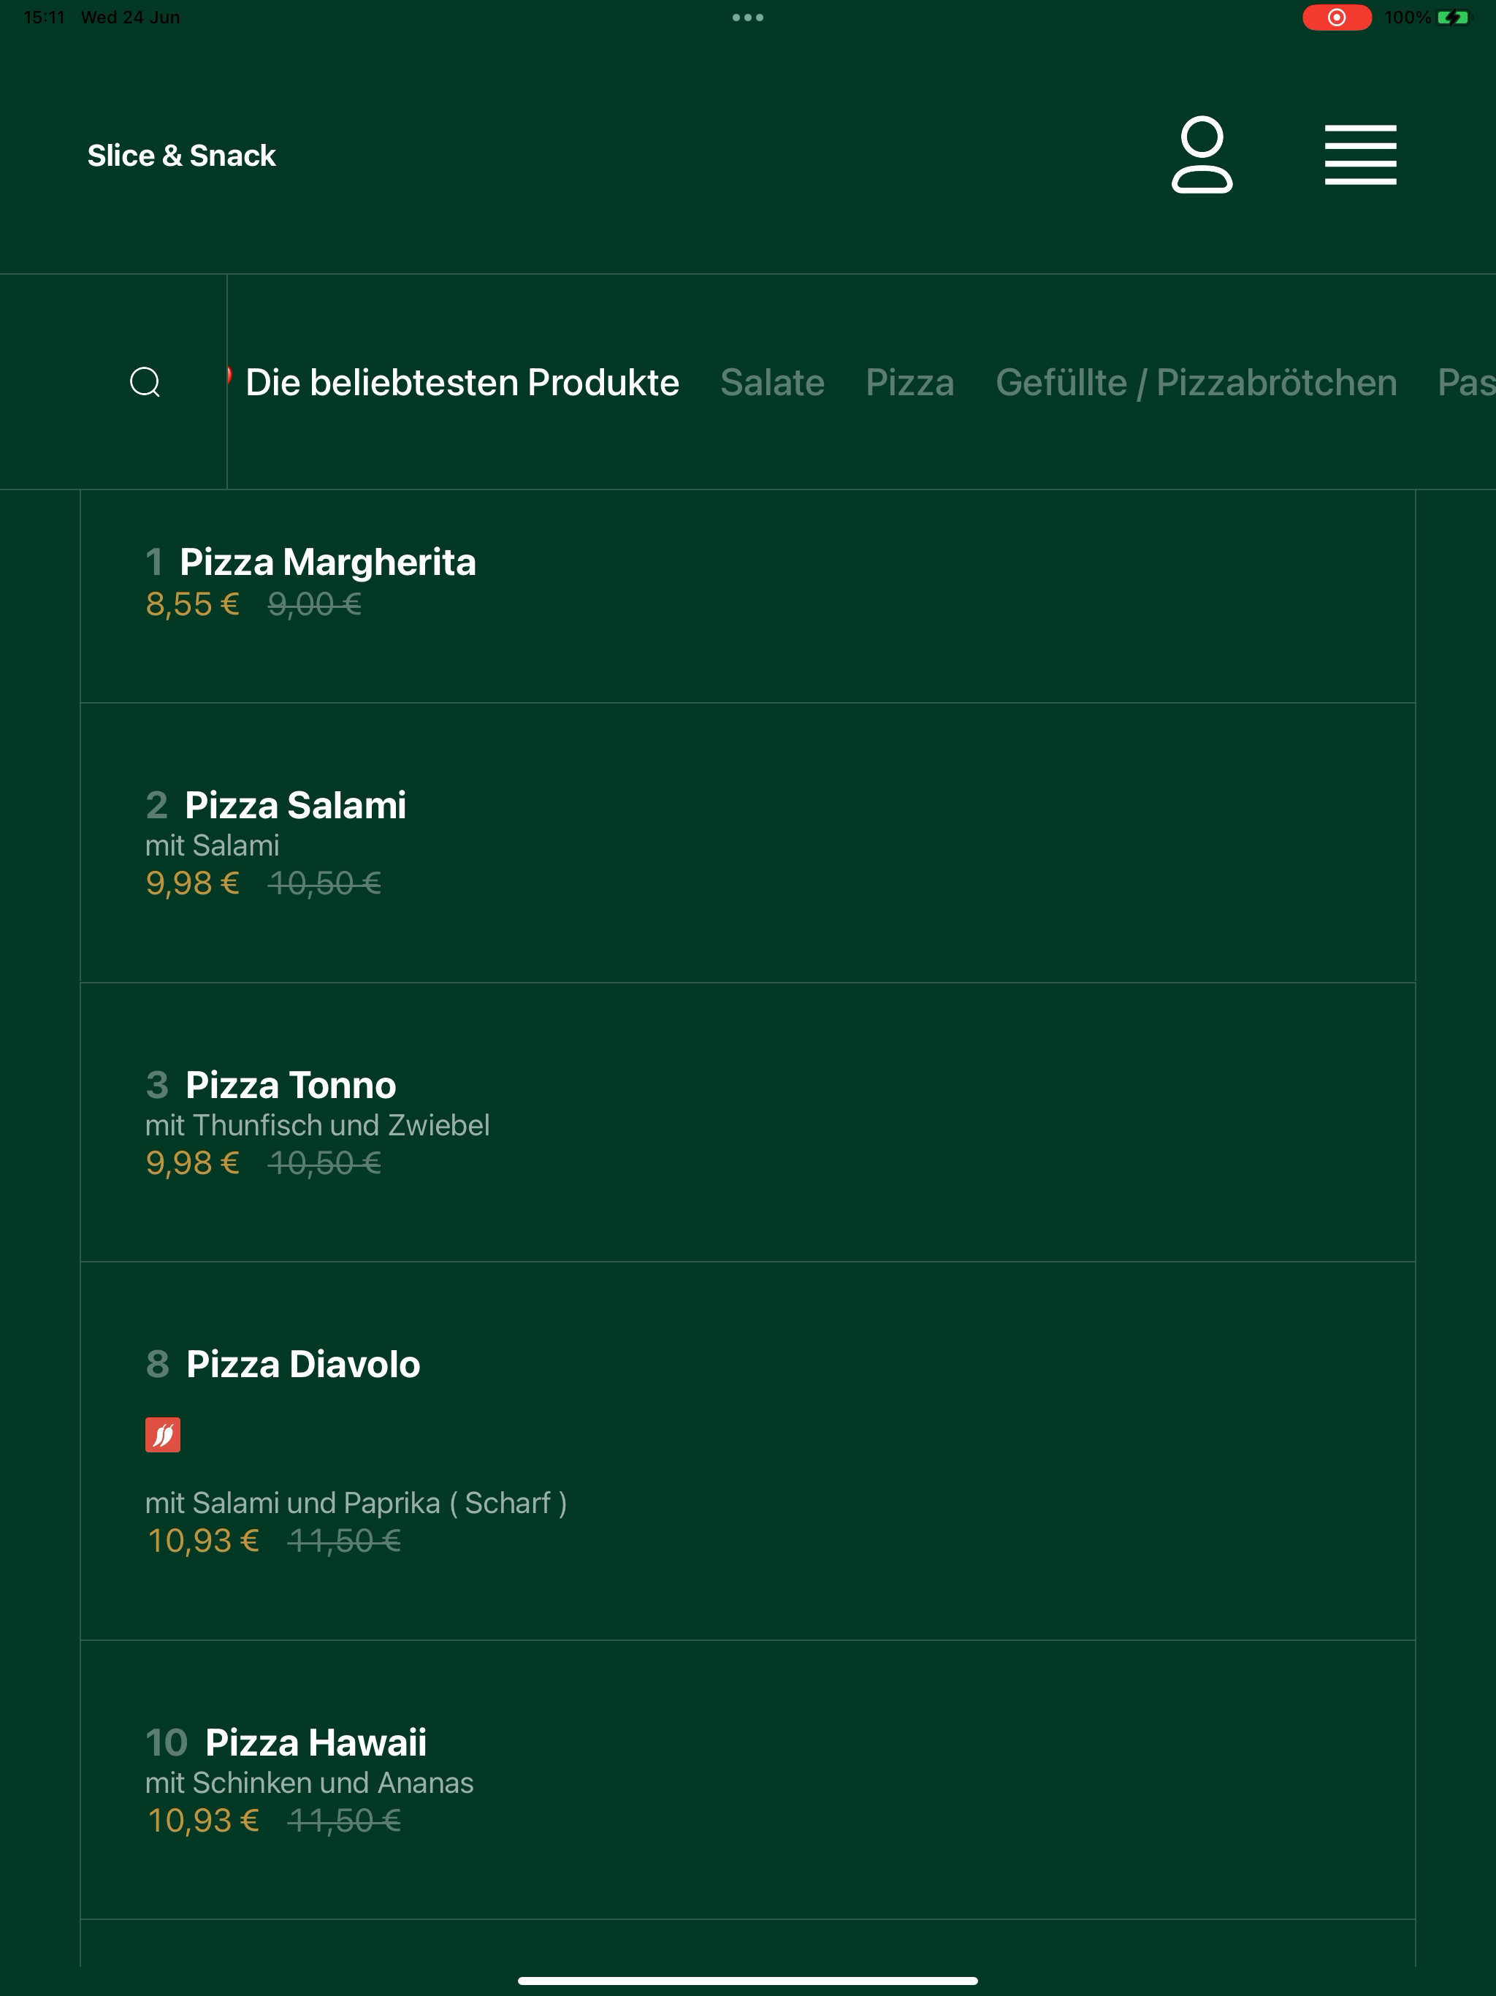Screen dimensions: 1496x1996
Task: Select Pizza Margherita menu item
Action: pos(748,596)
